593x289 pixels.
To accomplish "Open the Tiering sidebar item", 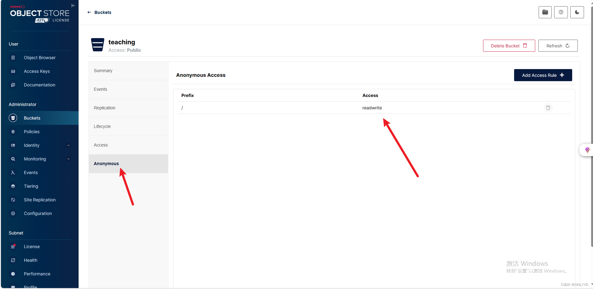I will point(31,186).
